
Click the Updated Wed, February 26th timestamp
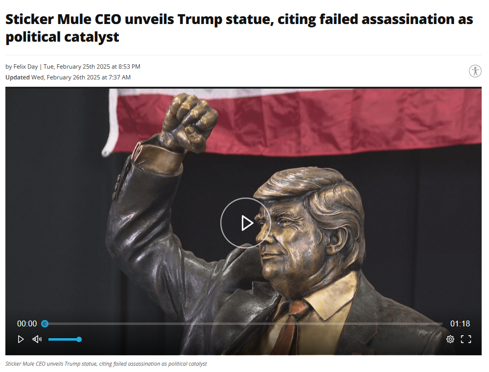pos(68,77)
